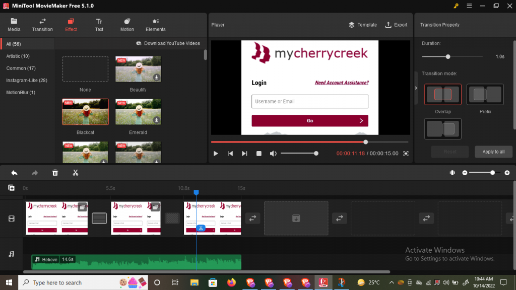
Task: Click the Export button
Action: (396, 25)
